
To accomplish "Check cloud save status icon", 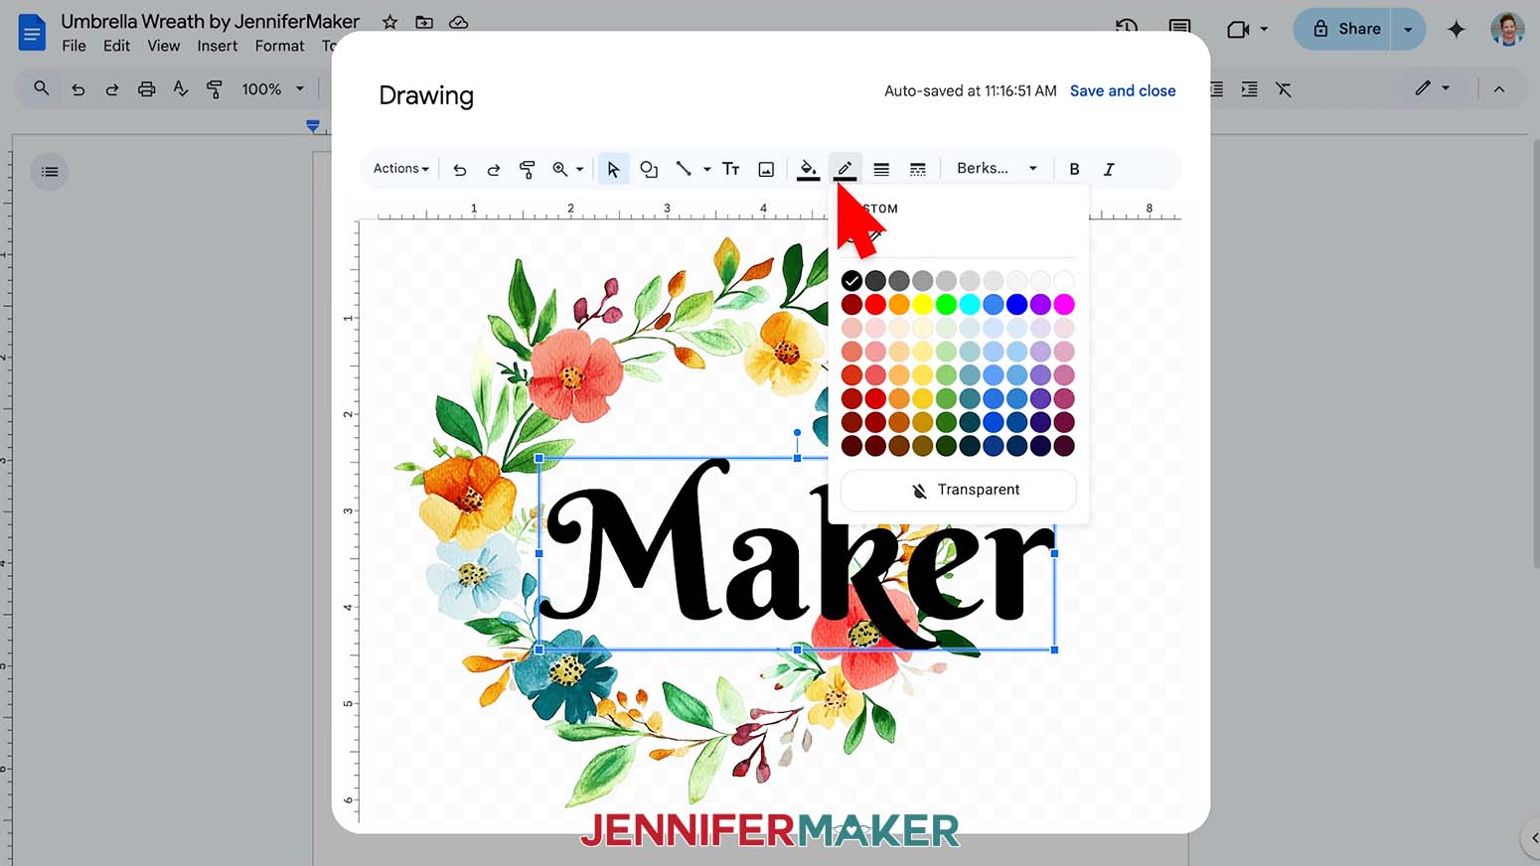I will click(x=458, y=22).
